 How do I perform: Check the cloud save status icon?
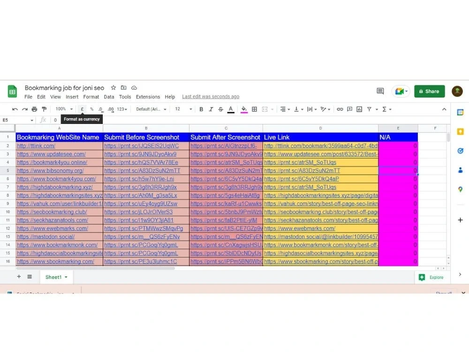[134, 88]
